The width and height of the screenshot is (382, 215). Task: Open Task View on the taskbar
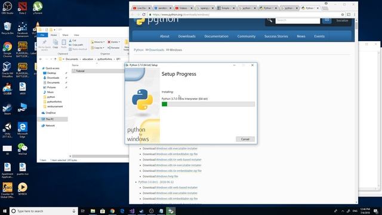click(x=83, y=211)
